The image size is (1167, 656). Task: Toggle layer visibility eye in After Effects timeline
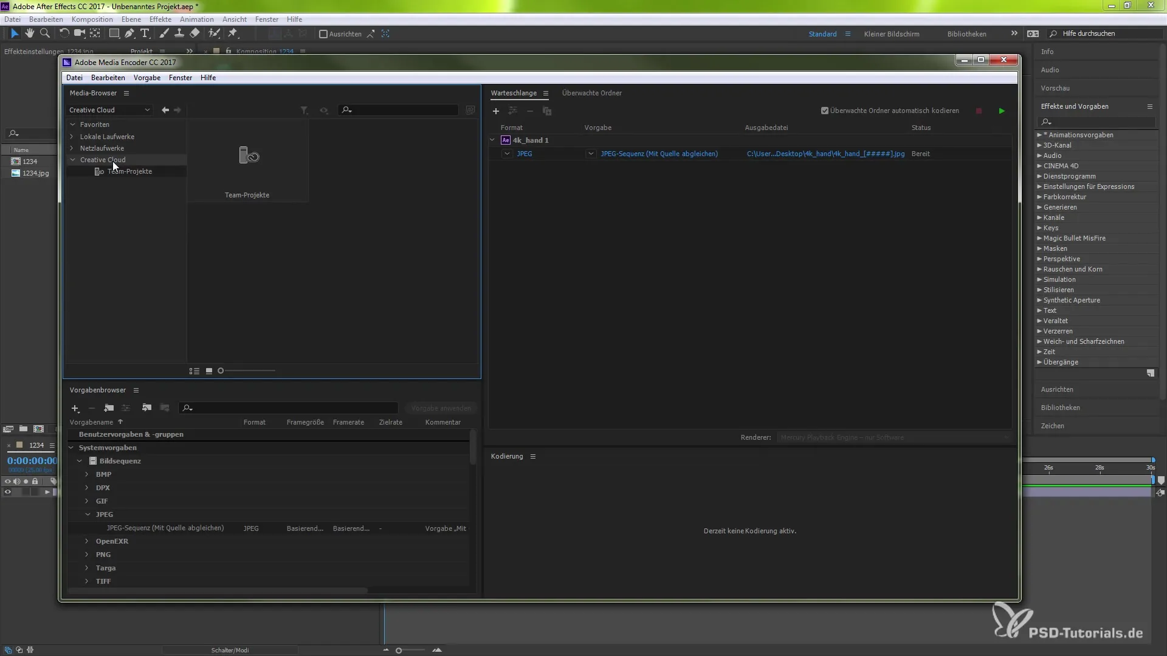(x=8, y=492)
